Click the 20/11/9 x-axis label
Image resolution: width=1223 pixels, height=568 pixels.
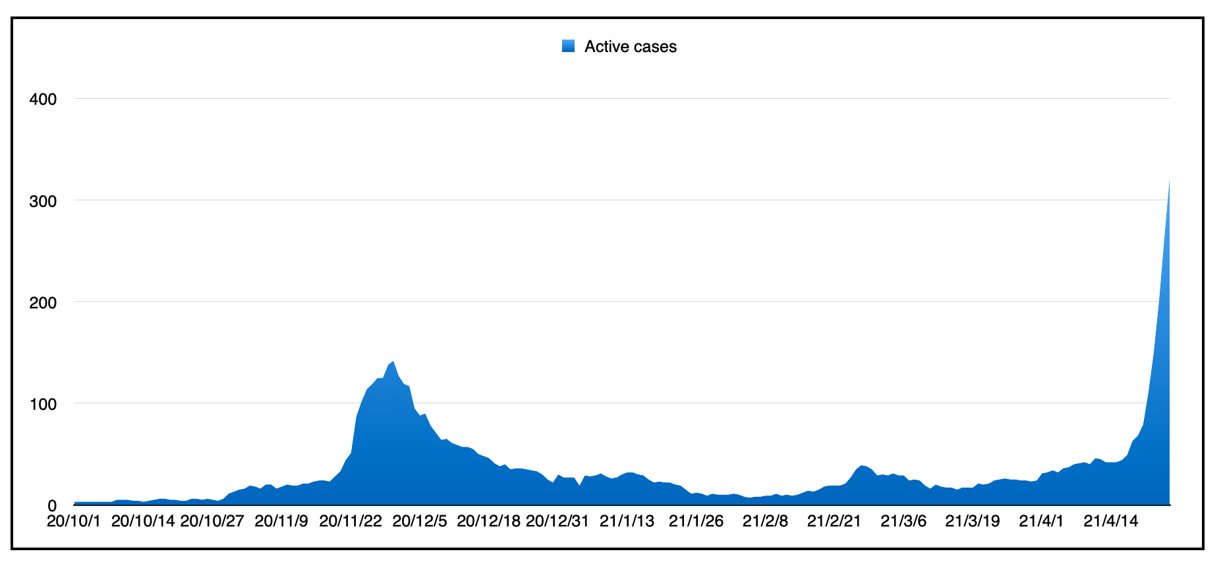pyautogui.click(x=281, y=521)
